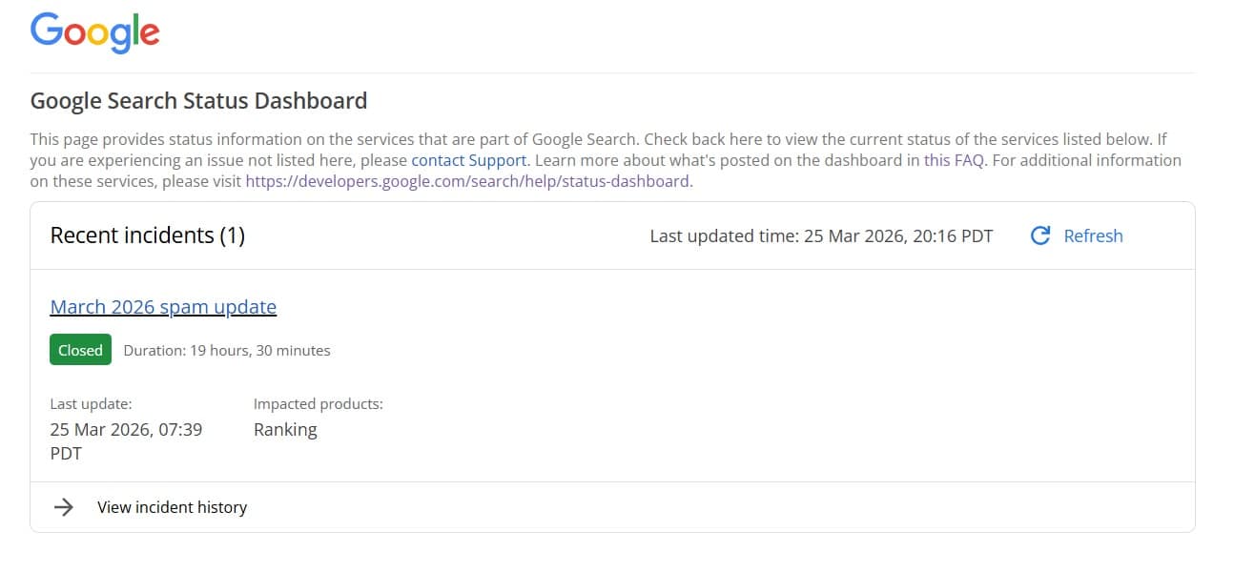
Task: Click the Recent incidents (1) heading
Action: [x=147, y=235]
